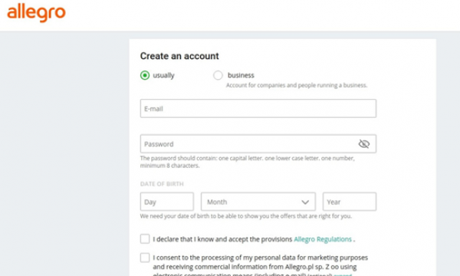Click the Day input field
The image size is (460, 276).
(167, 202)
